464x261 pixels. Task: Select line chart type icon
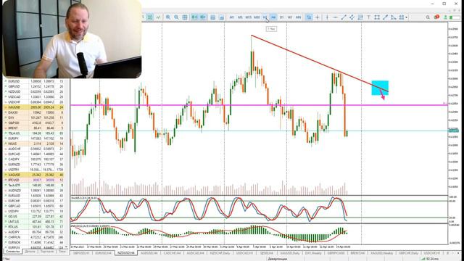click(158, 17)
